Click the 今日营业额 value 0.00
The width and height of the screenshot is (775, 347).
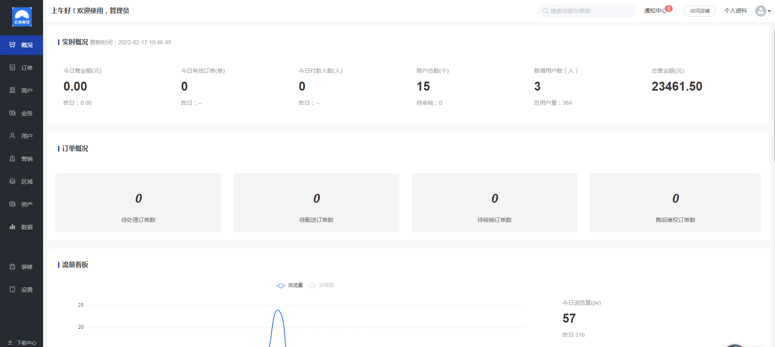(x=75, y=87)
